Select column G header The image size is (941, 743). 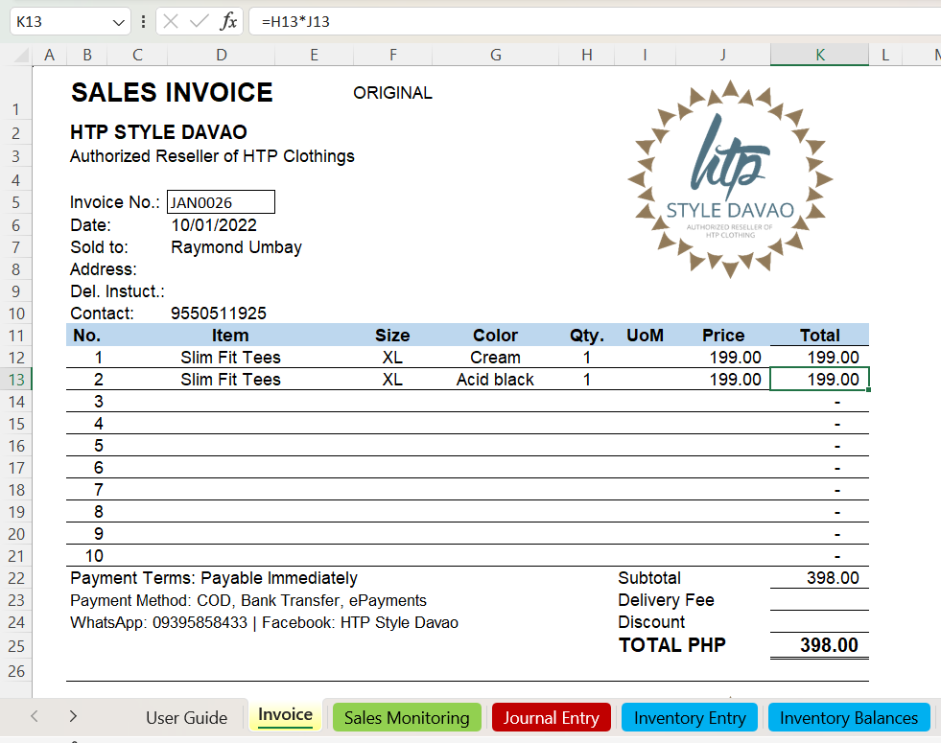[496, 56]
